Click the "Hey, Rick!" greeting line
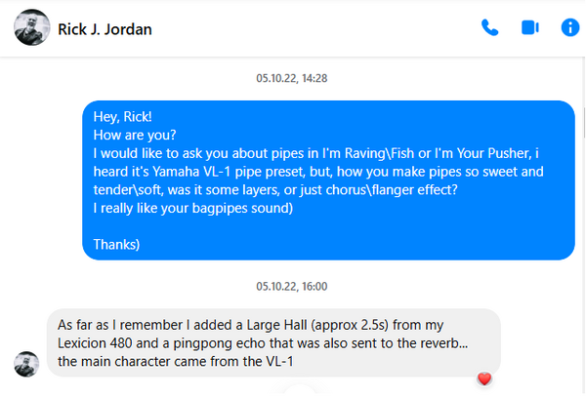This screenshot has width=586, height=398. click(123, 117)
